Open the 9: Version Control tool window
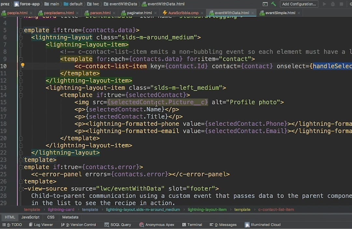The width and height of the screenshot is (352, 229). [78, 224]
